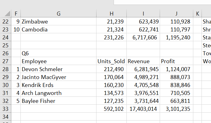The width and height of the screenshot is (211, 123).
Task: Click the Devon Schmeler cell
Action: [42, 69]
